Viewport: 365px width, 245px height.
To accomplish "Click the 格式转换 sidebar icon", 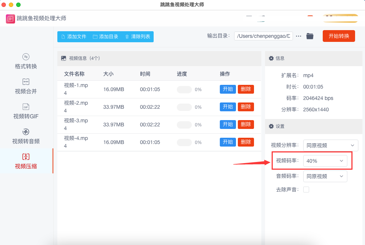I will [26, 57].
